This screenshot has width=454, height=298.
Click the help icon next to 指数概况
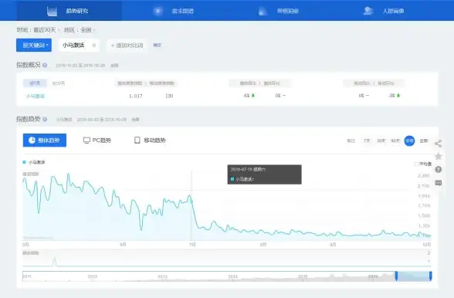click(45, 65)
